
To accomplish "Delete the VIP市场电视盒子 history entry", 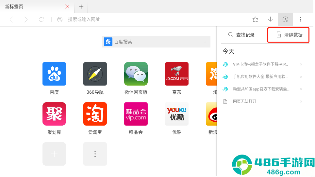I will (301, 64).
